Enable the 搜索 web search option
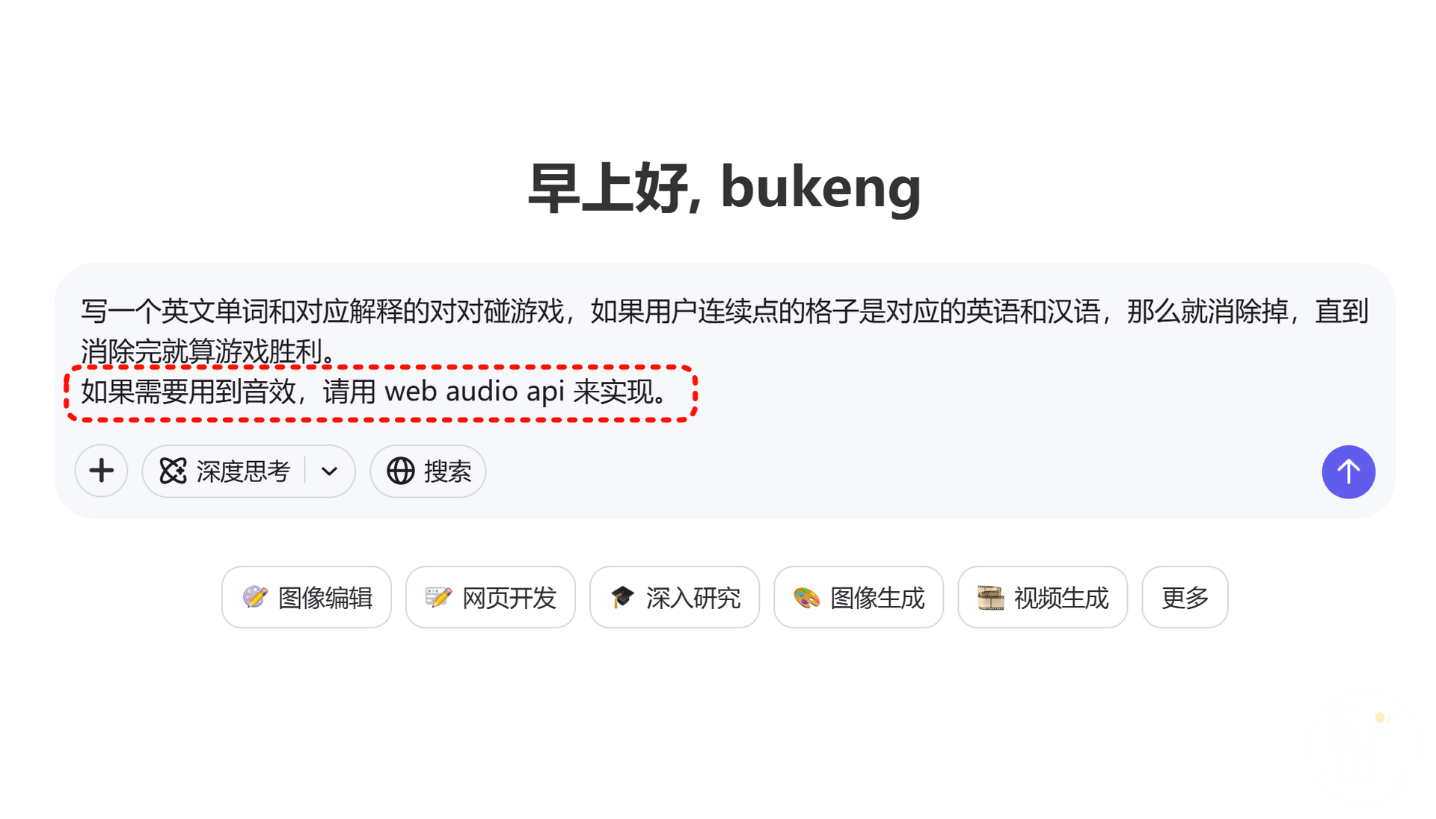1436x819 pixels. (428, 472)
